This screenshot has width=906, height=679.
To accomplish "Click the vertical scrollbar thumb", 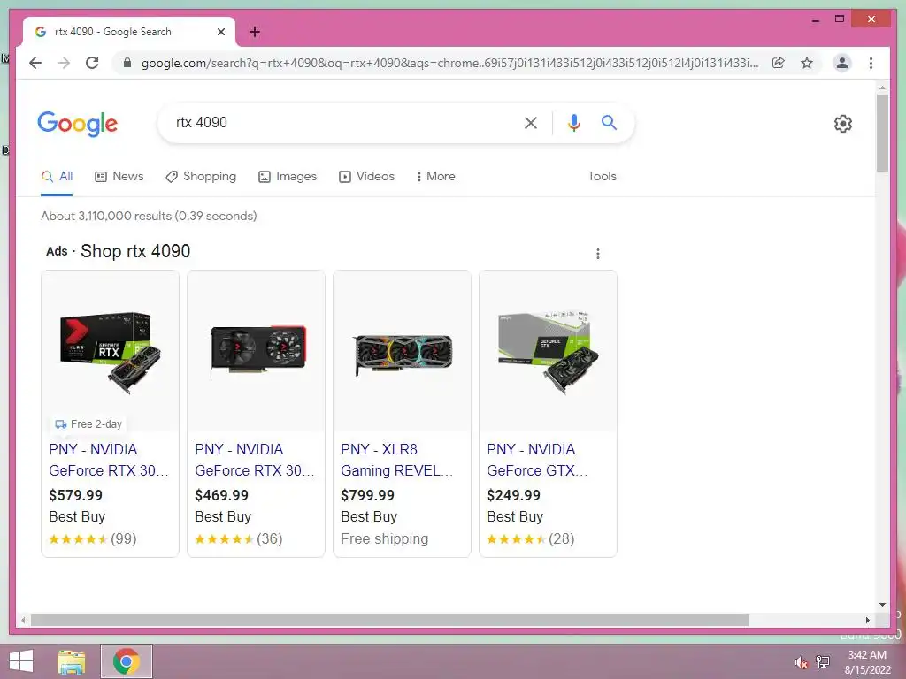I will click(882, 133).
